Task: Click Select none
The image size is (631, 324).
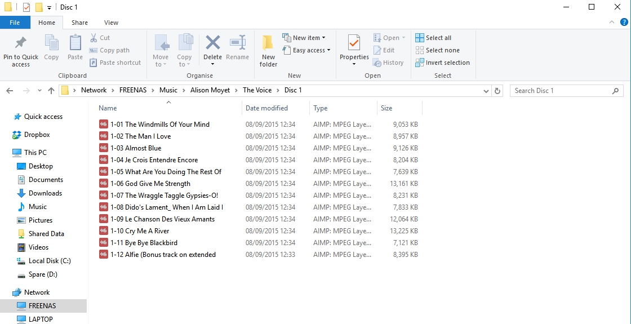Action: pyautogui.click(x=437, y=50)
